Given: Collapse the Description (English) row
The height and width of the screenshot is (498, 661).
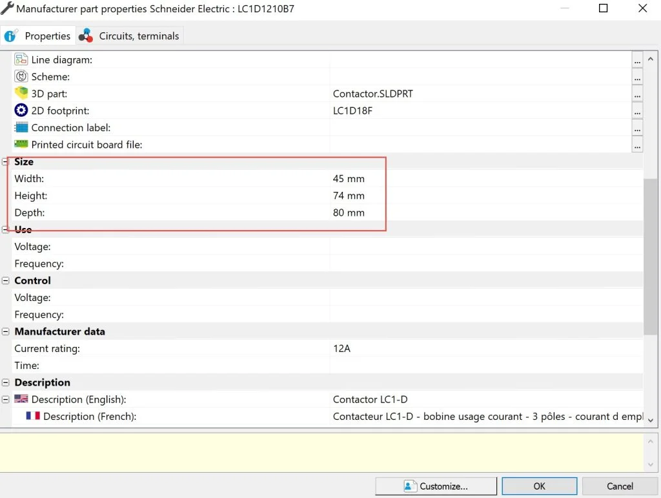Looking at the screenshot, I should pyautogui.click(x=6, y=400).
